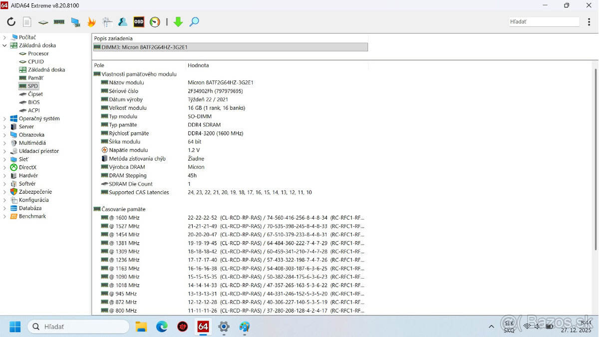This screenshot has width=599, height=337.
Task: Click the Refresh toolbar icon
Action: click(x=11, y=22)
